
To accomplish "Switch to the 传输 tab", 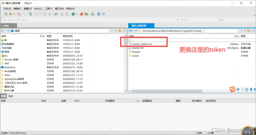I will pyautogui.click(x=4, y=96).
